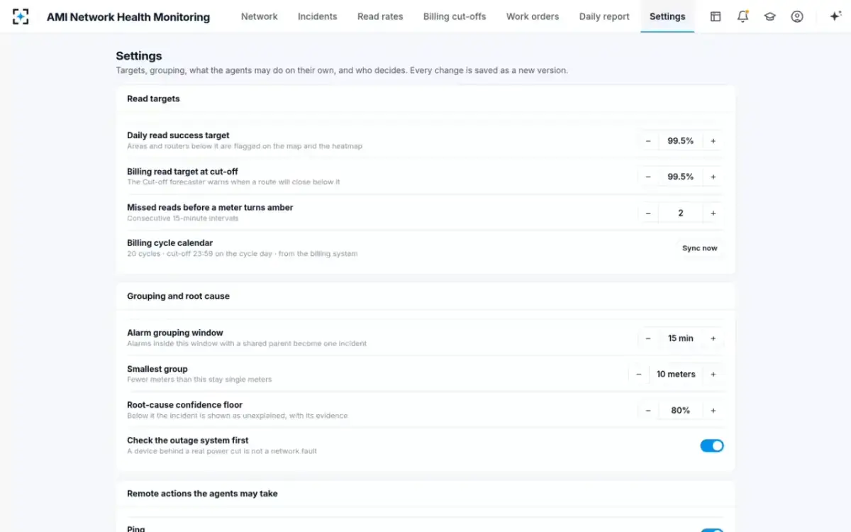Decrease missed reads before amber
The width and height of the screenshot is (851, 532).
[648, 213]
